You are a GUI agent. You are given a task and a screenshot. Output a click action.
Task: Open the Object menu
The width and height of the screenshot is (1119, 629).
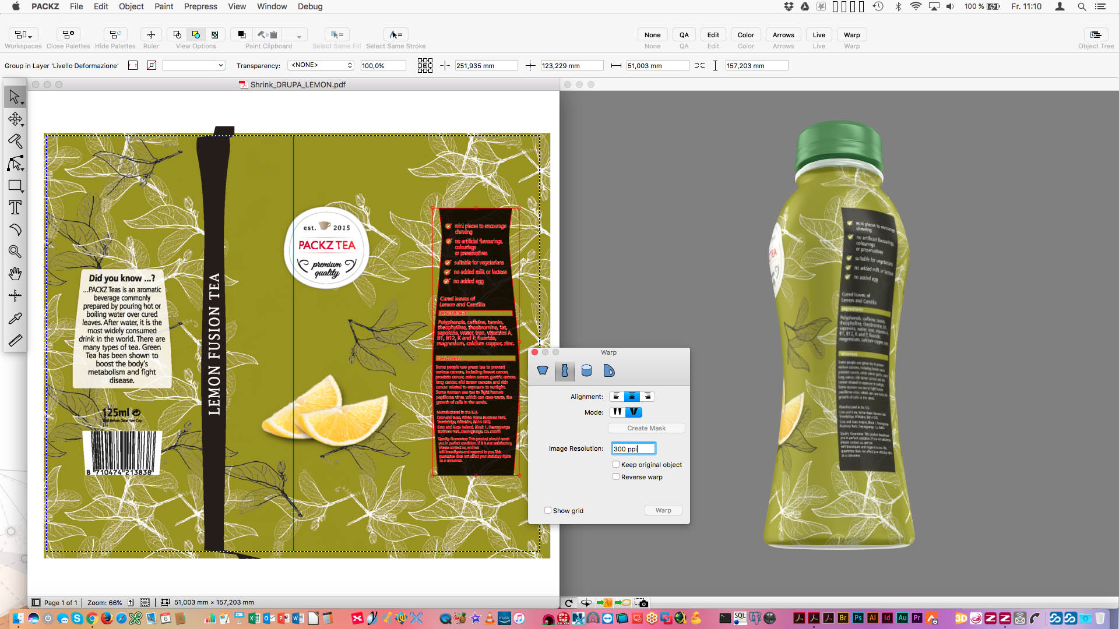tap(131, 6)
